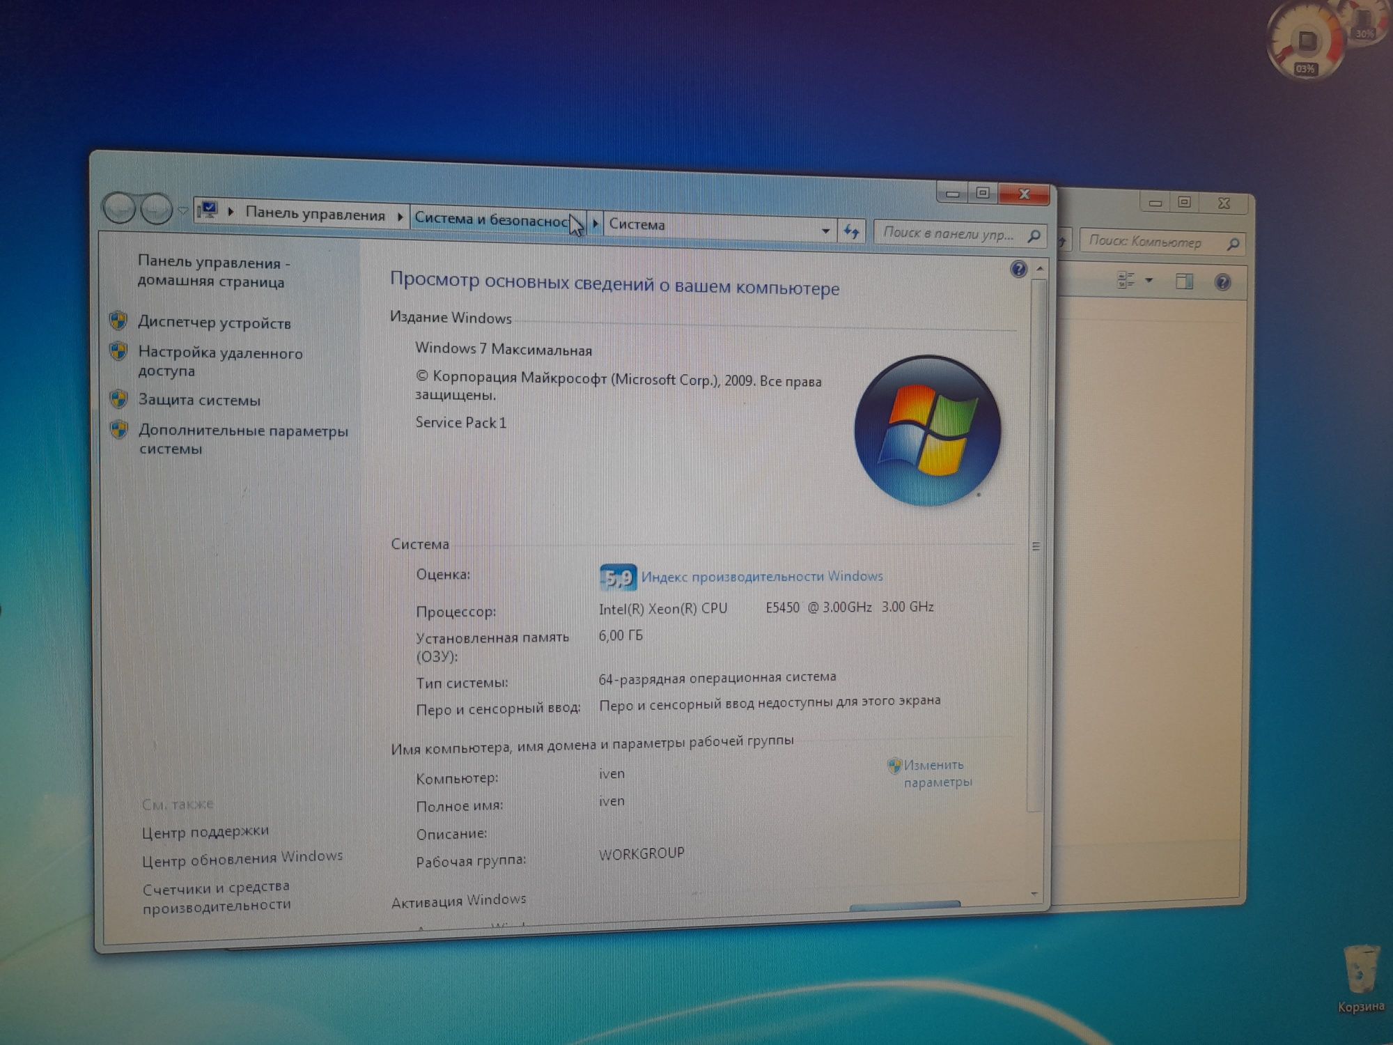
Task: Click magnifier icon in Компьютер window search
Action: (1233, 244)
